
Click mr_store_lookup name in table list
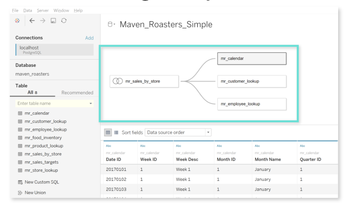(x=41, y=170)
